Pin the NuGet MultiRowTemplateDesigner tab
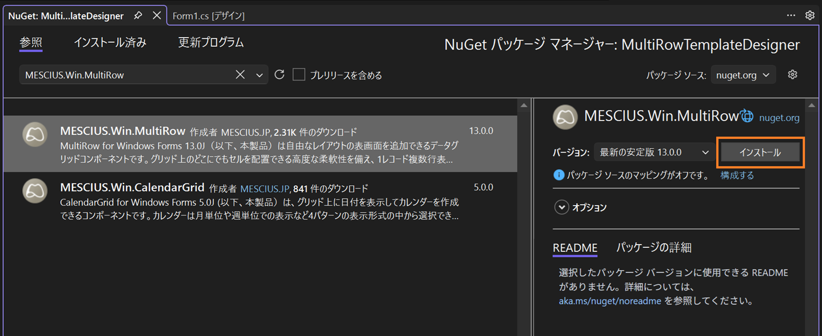 tap(138, 16)
